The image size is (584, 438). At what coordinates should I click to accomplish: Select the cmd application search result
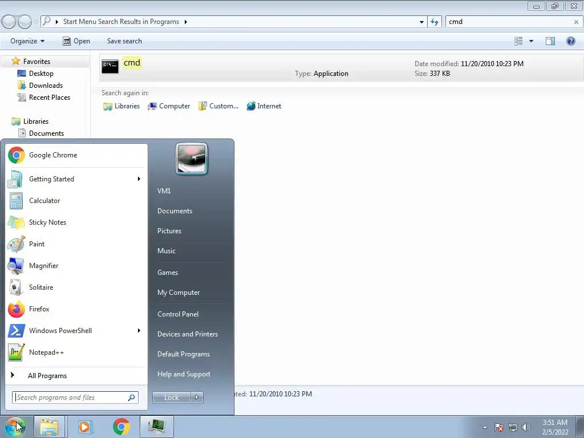coord(341,68)
